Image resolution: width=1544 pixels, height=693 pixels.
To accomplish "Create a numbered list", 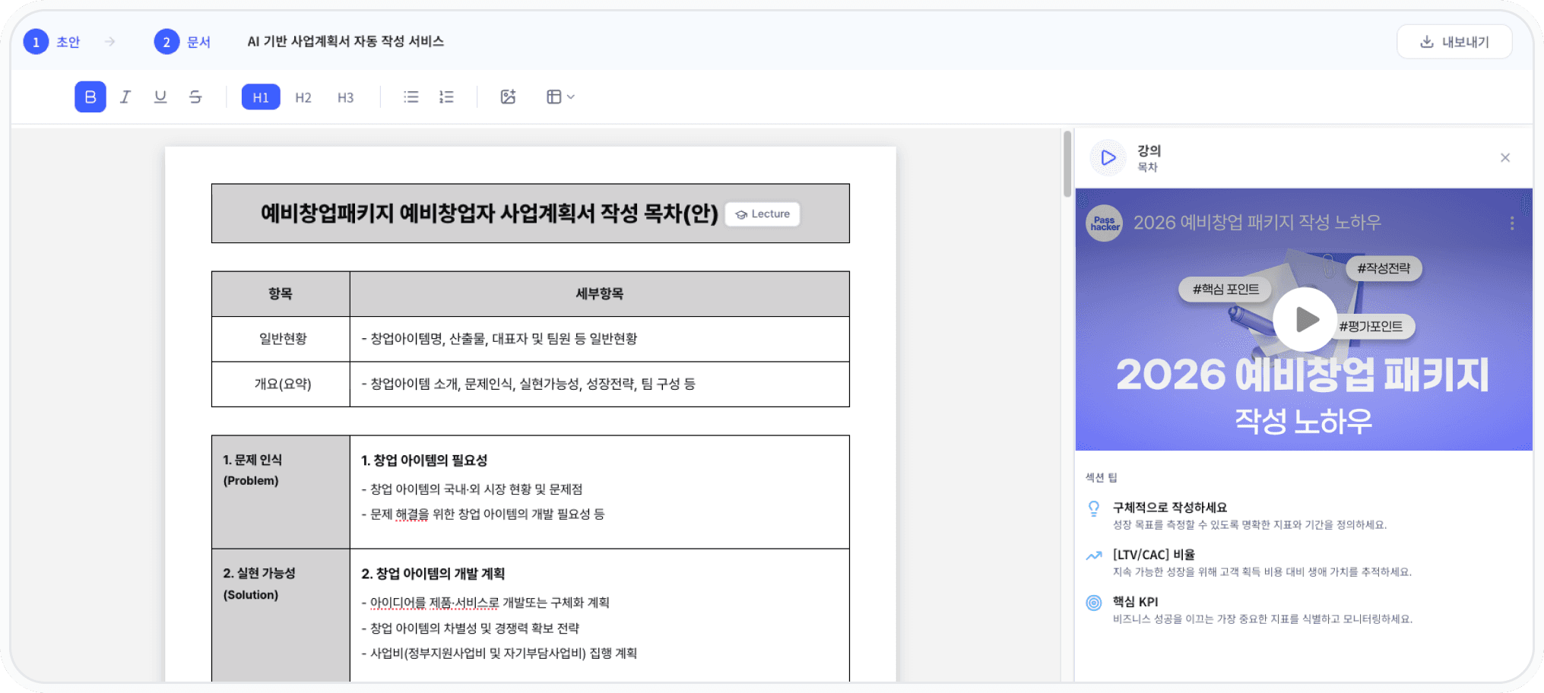I will click(x=446, y=97).
